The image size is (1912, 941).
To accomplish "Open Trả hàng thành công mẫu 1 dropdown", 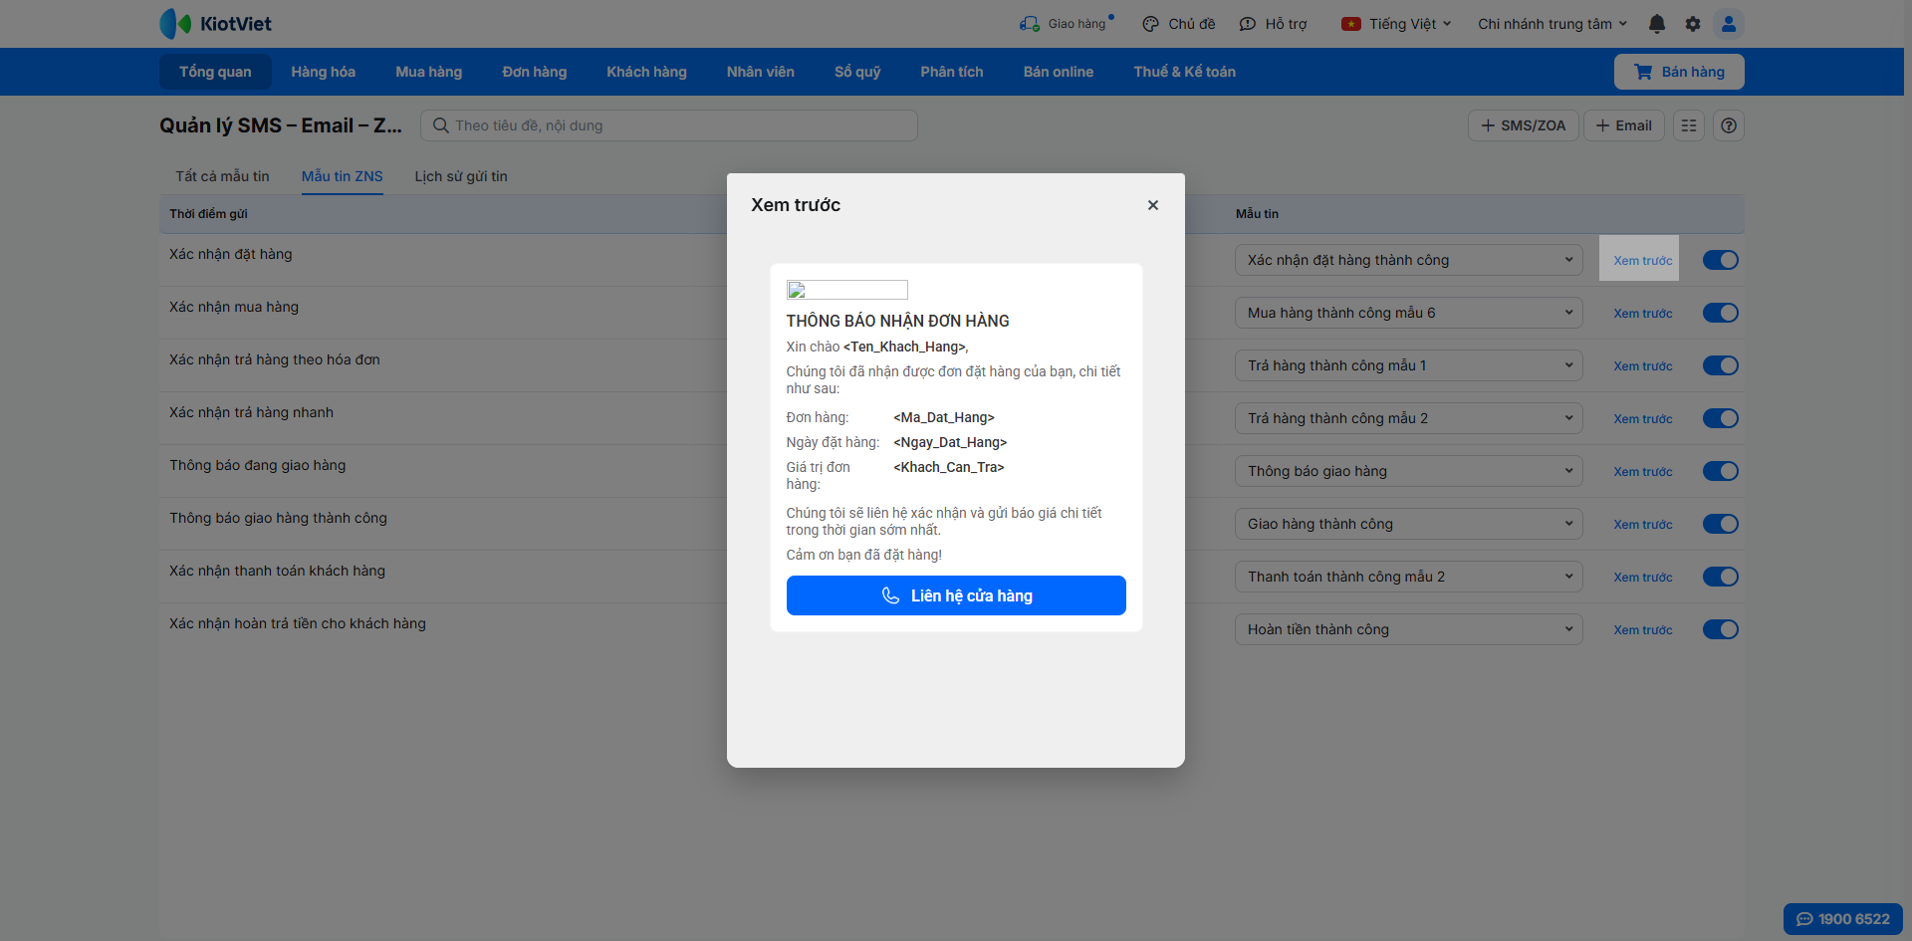I will tap(1409, 365).
